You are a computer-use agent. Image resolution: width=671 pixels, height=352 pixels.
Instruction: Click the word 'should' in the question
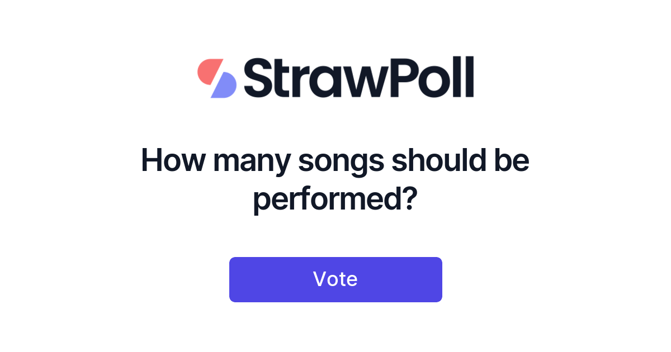[438, 161]
